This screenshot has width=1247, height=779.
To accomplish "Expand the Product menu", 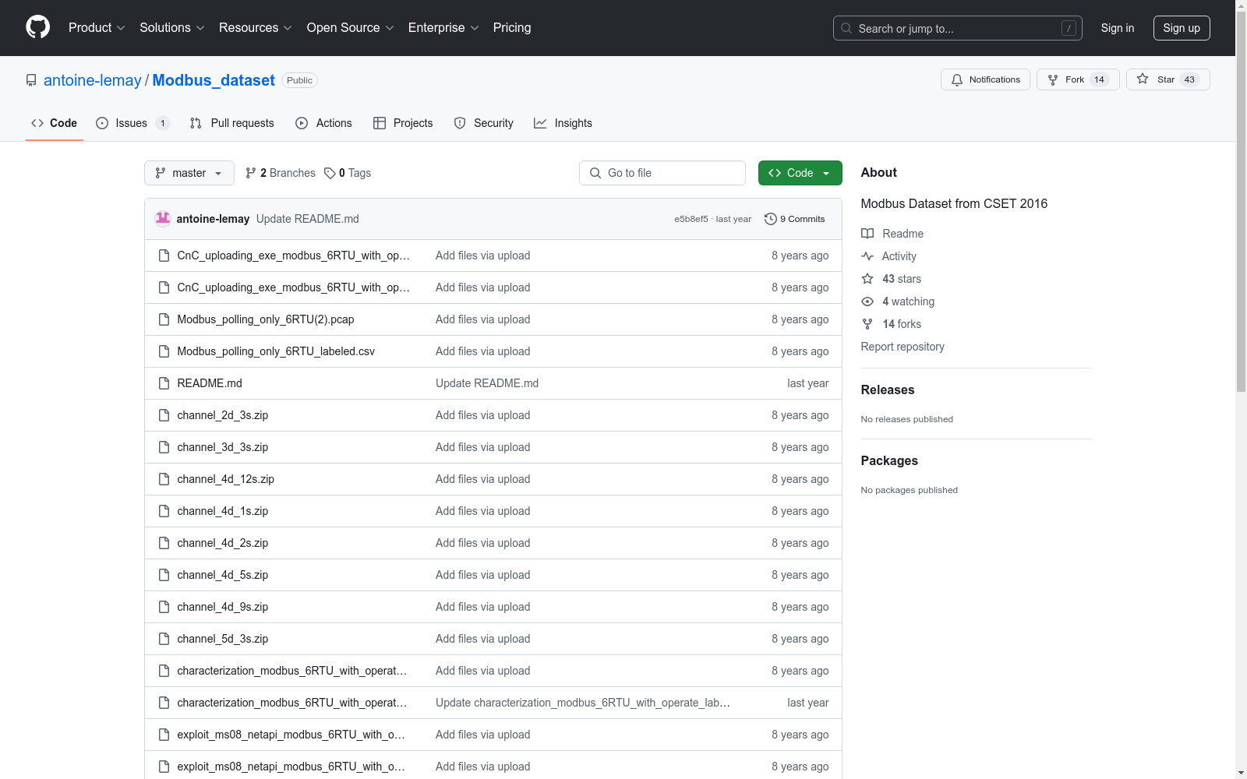I will coord(97,28).
